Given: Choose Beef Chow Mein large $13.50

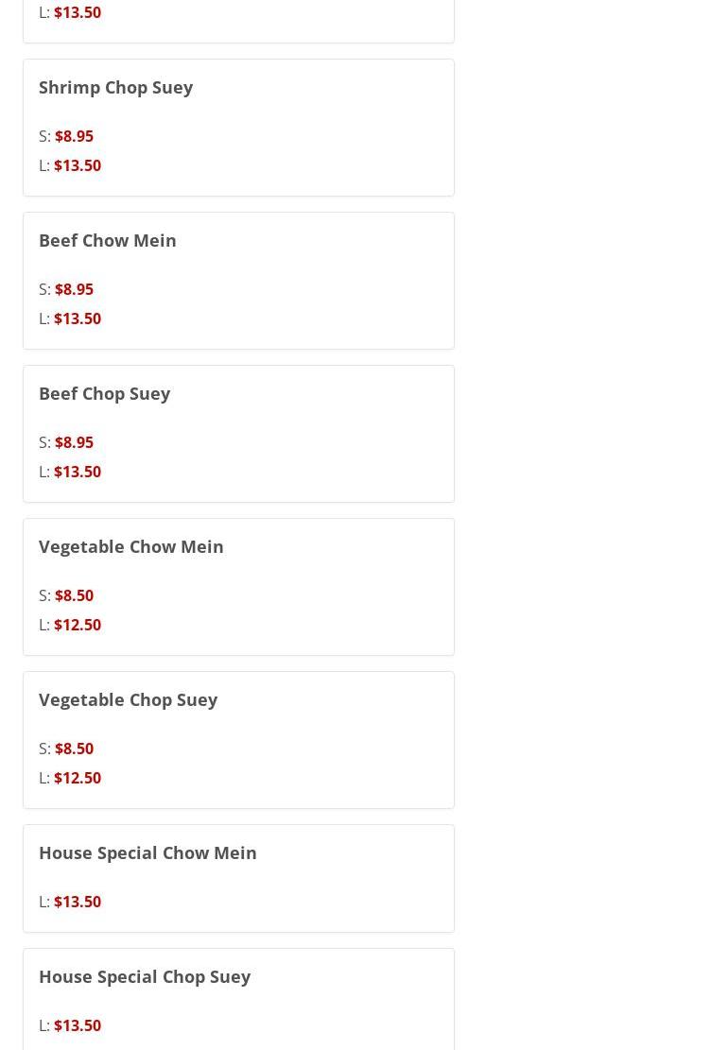Looking at the screenshot, I should click(77, 318).
